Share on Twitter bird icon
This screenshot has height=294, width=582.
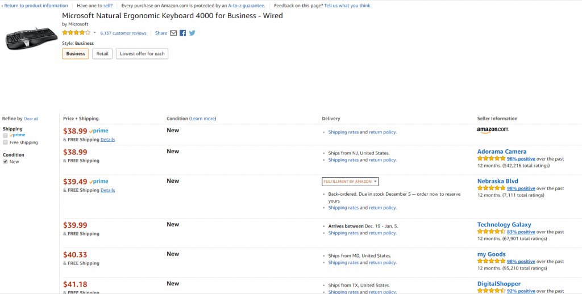coord(192,33)
